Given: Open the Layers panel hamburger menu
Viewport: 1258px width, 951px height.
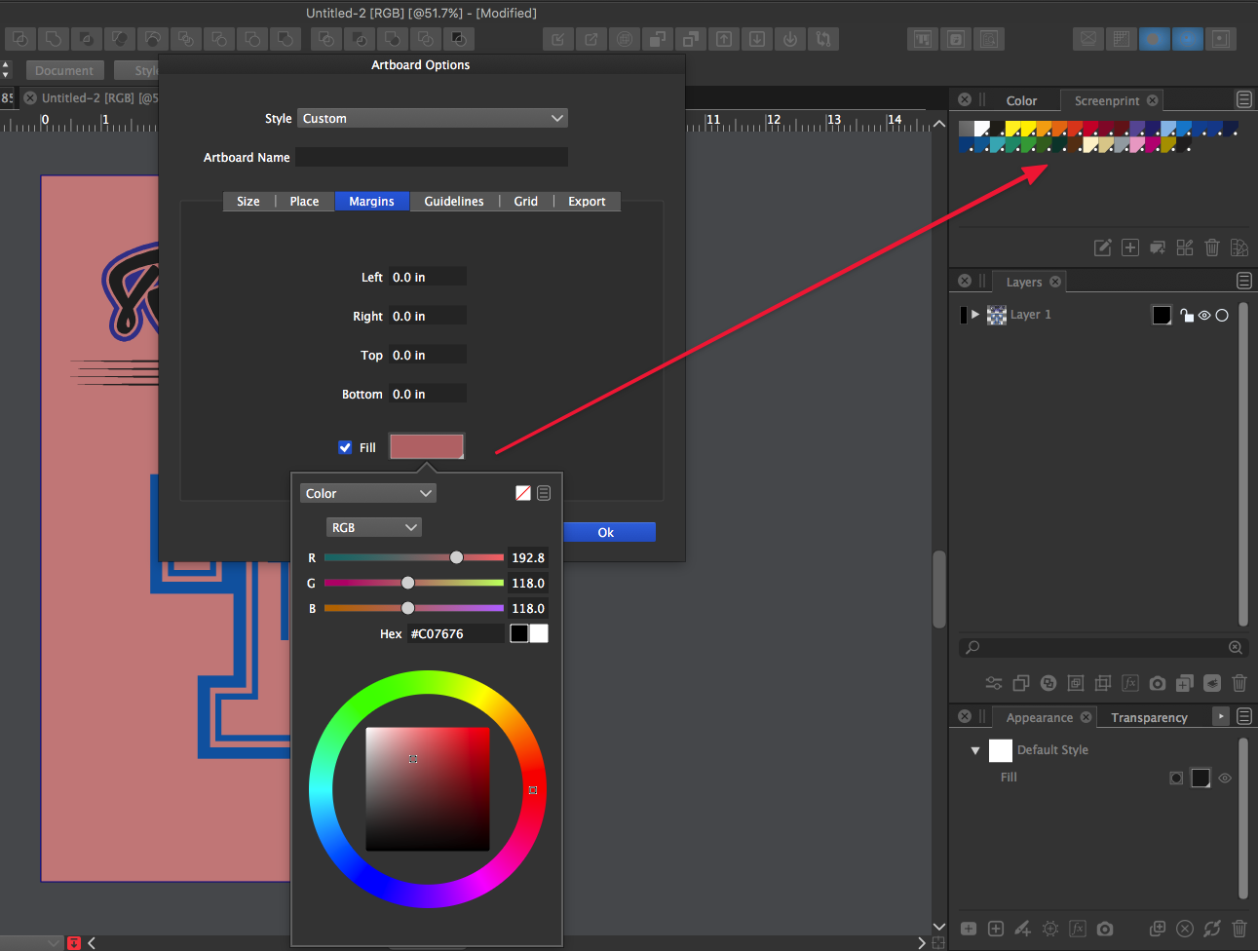Looking at the screenshot, I should 1243,281.
